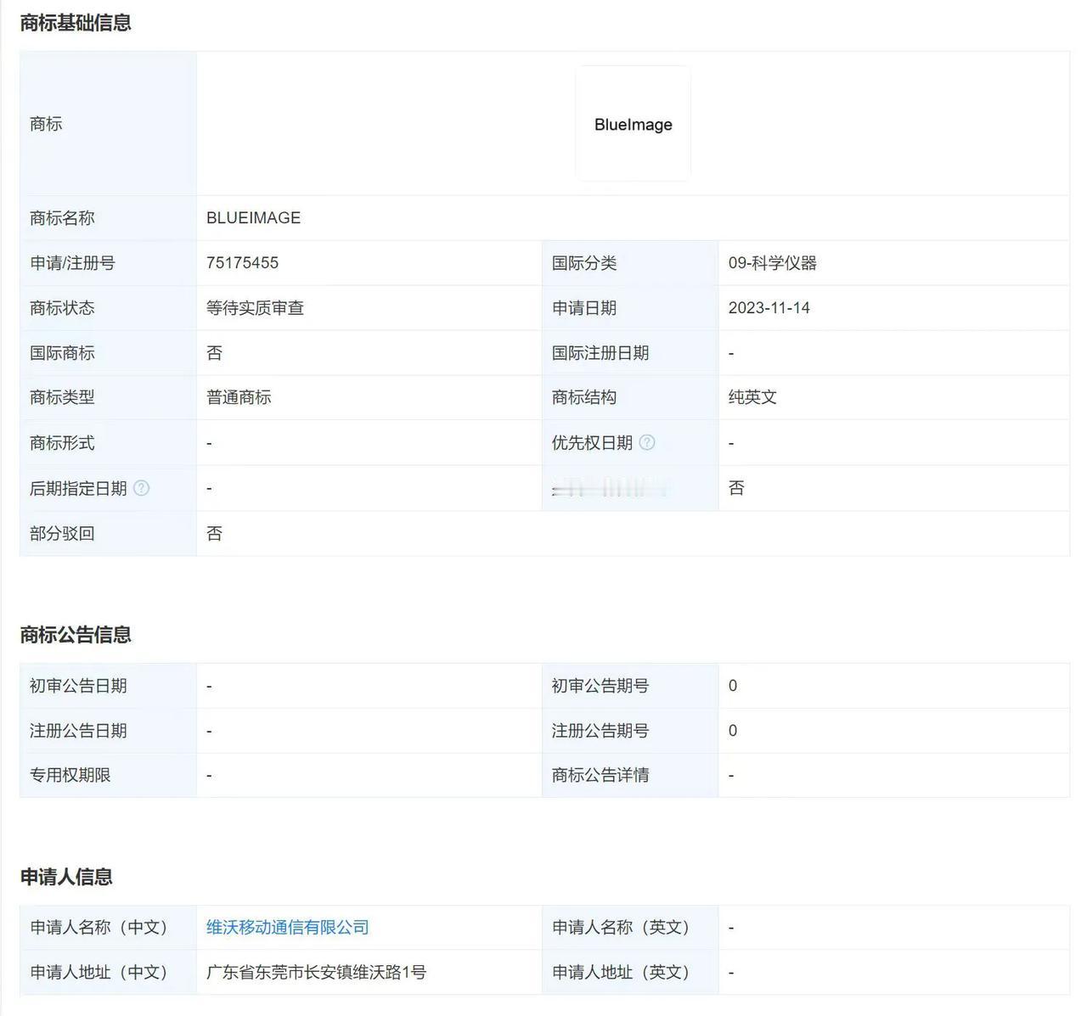Open applicant link 维沃移动通信有限公司
The image size is (1087, 1016).
288,927
